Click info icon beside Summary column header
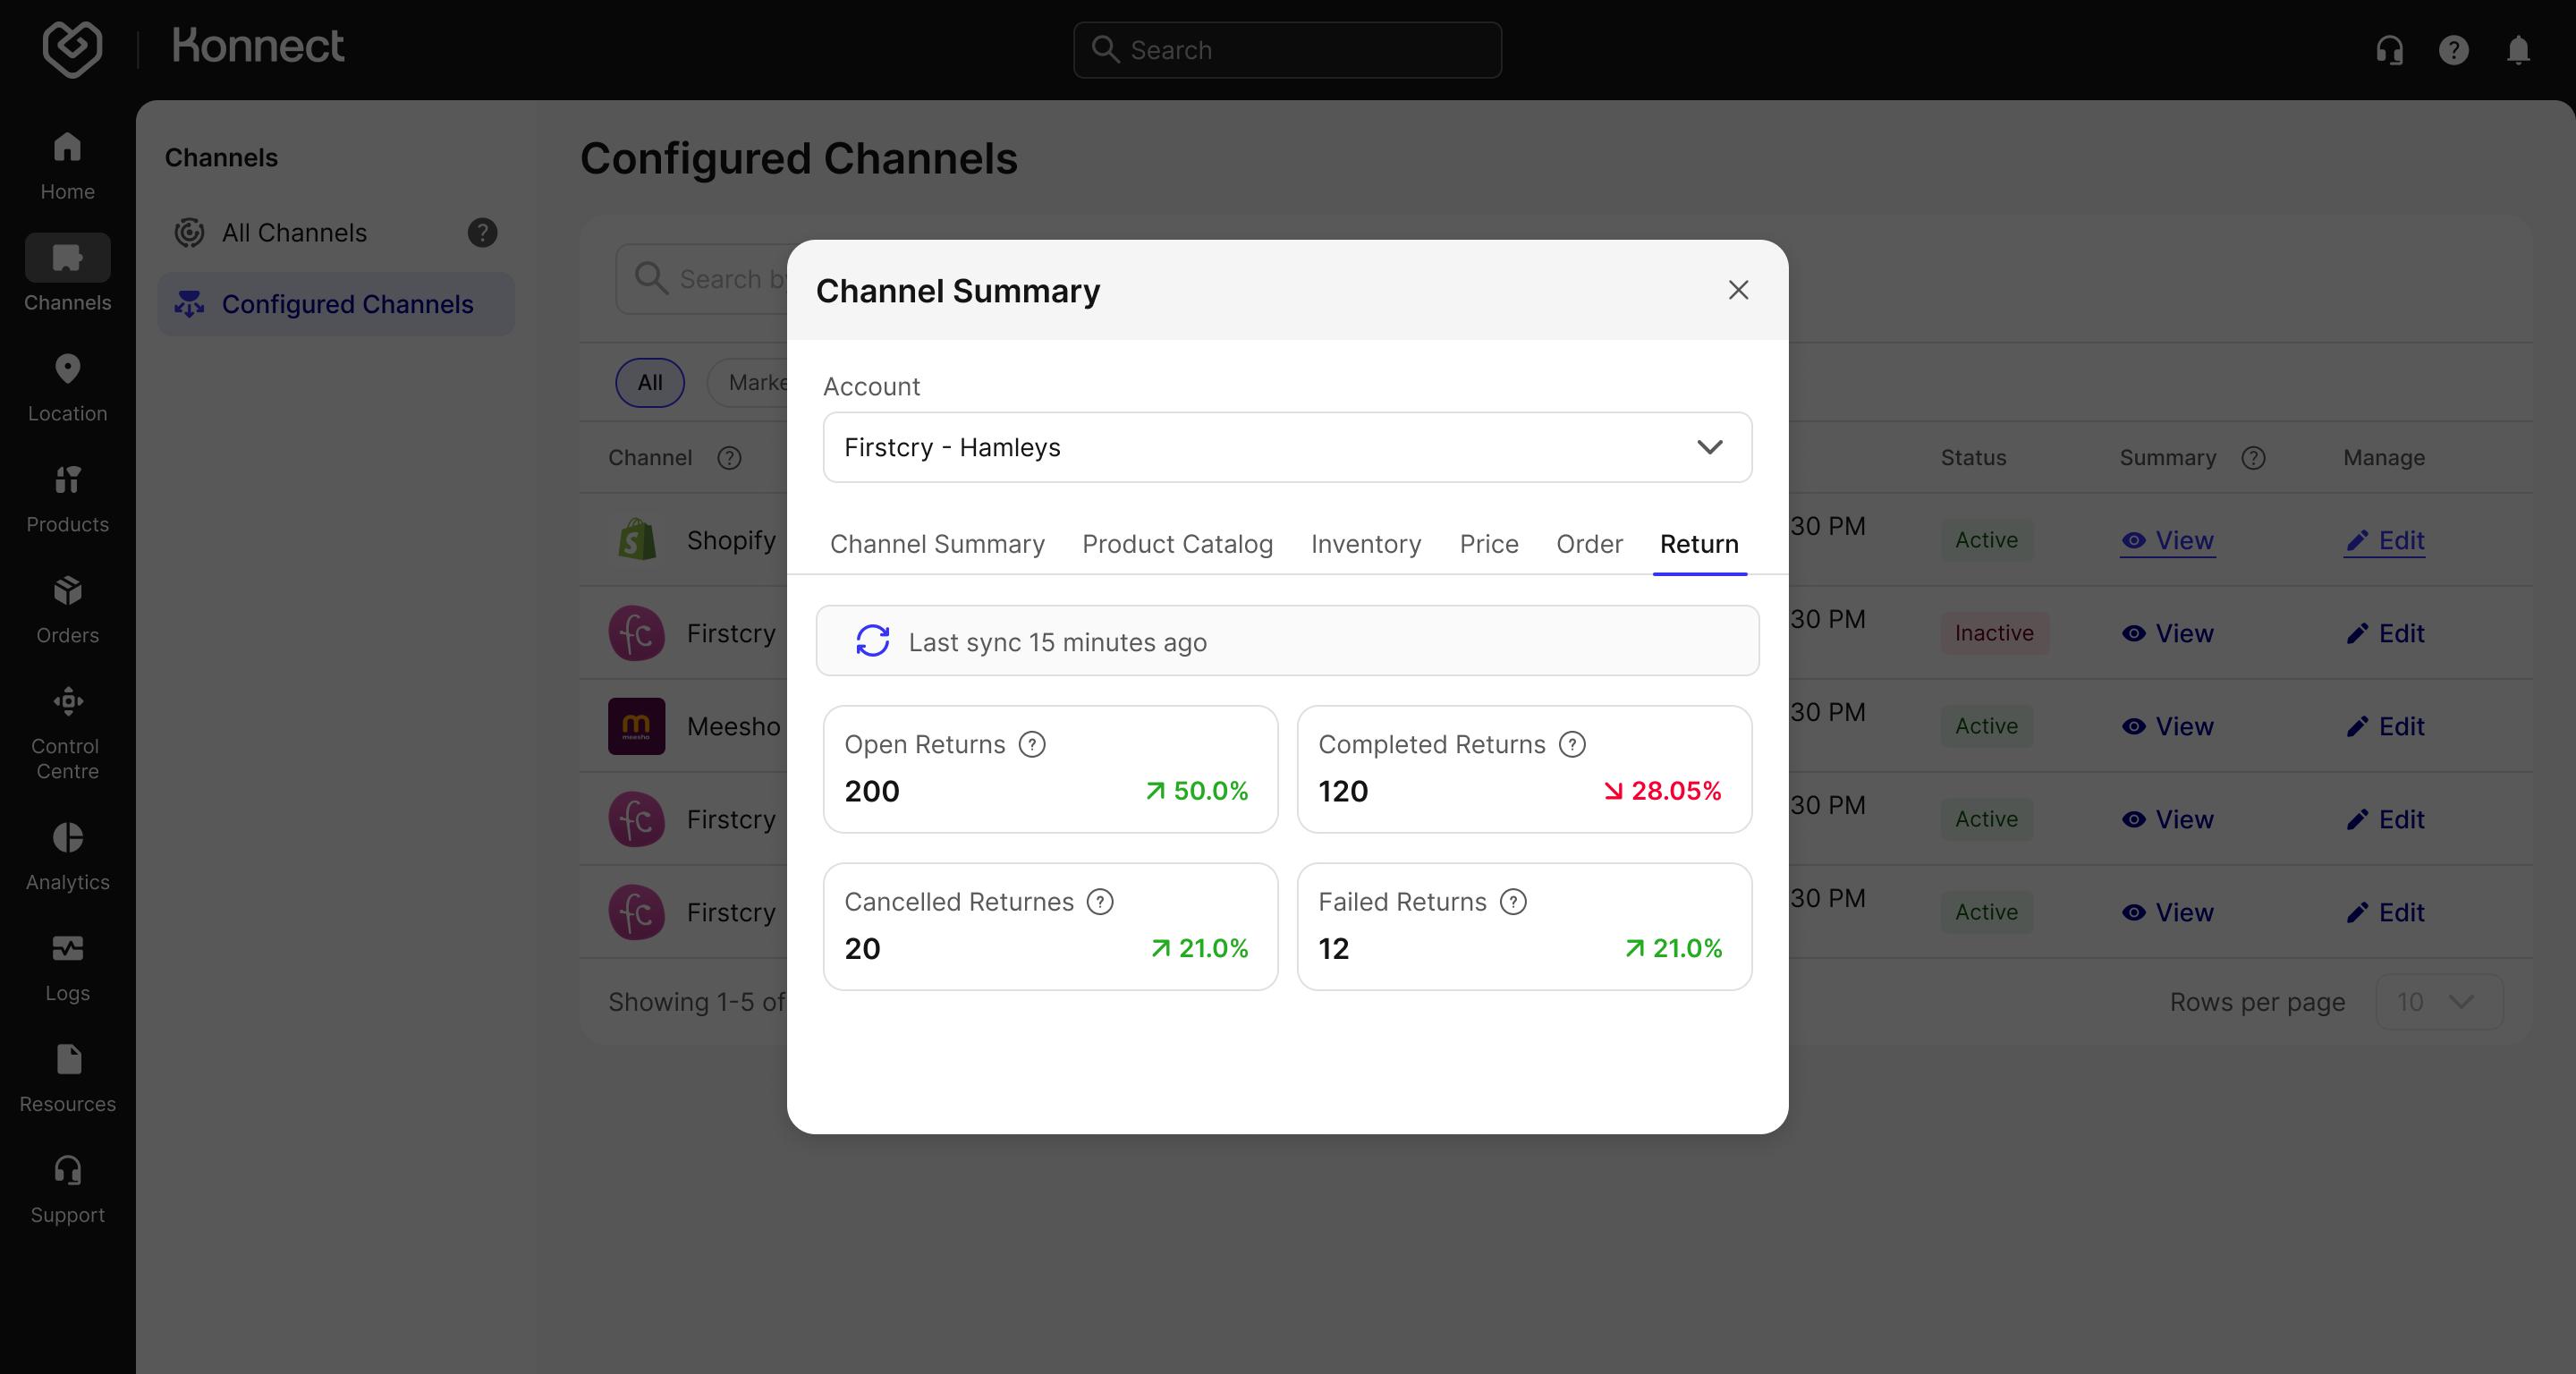2576x1374 pixels. pyautogui.click(x=2253, y=458)
